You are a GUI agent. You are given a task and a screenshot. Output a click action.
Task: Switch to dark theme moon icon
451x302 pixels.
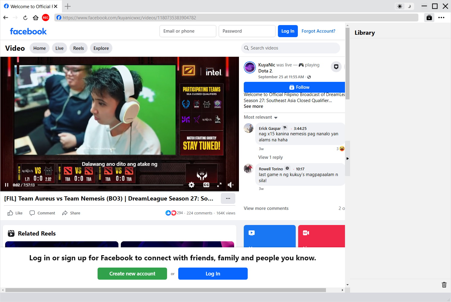[x=410, y=6]
